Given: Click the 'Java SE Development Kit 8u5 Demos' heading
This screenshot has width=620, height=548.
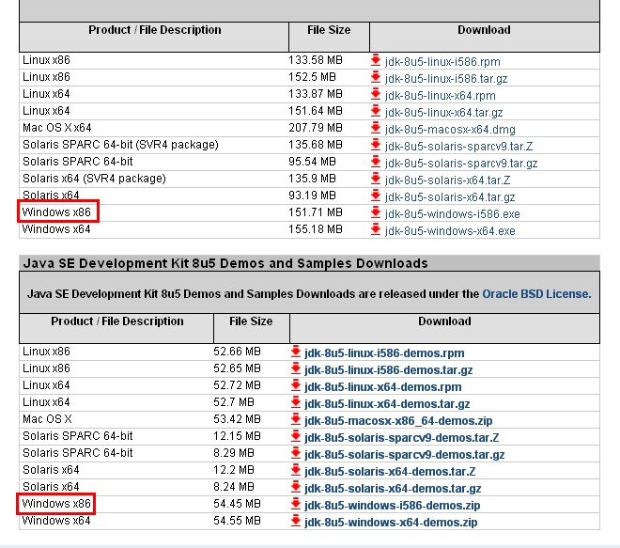Looking at the screenshot, I should coord(225,263).
